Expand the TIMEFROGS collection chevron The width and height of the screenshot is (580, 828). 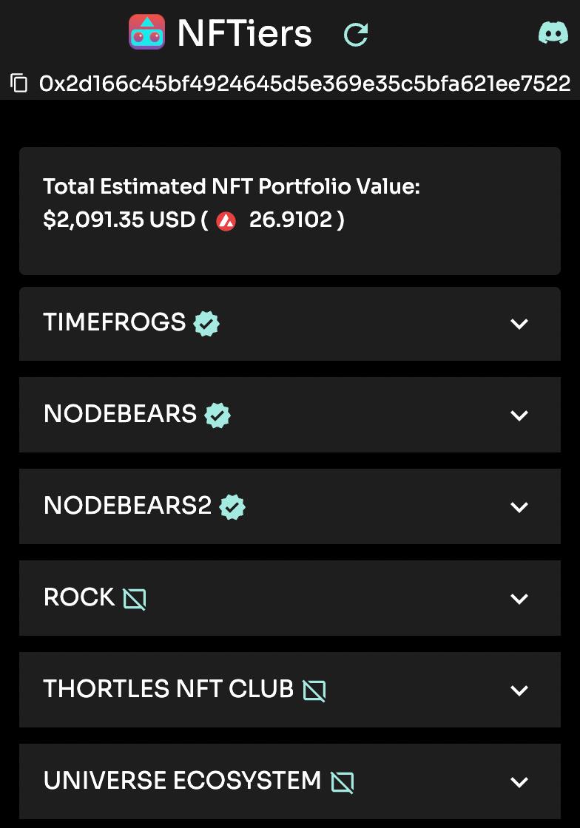pos(519,324)
